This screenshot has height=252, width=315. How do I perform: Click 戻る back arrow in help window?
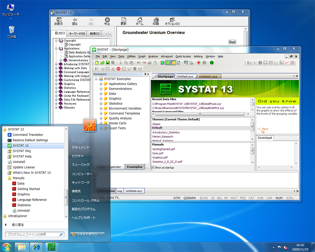coord(75,21)
